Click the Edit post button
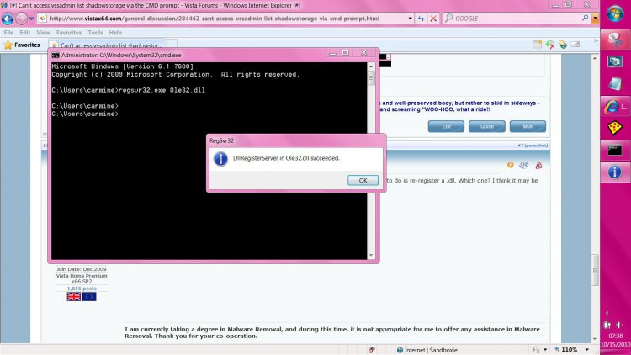This screenshot has width=631, height=355. pyautogui.click(x=446, y=126)
